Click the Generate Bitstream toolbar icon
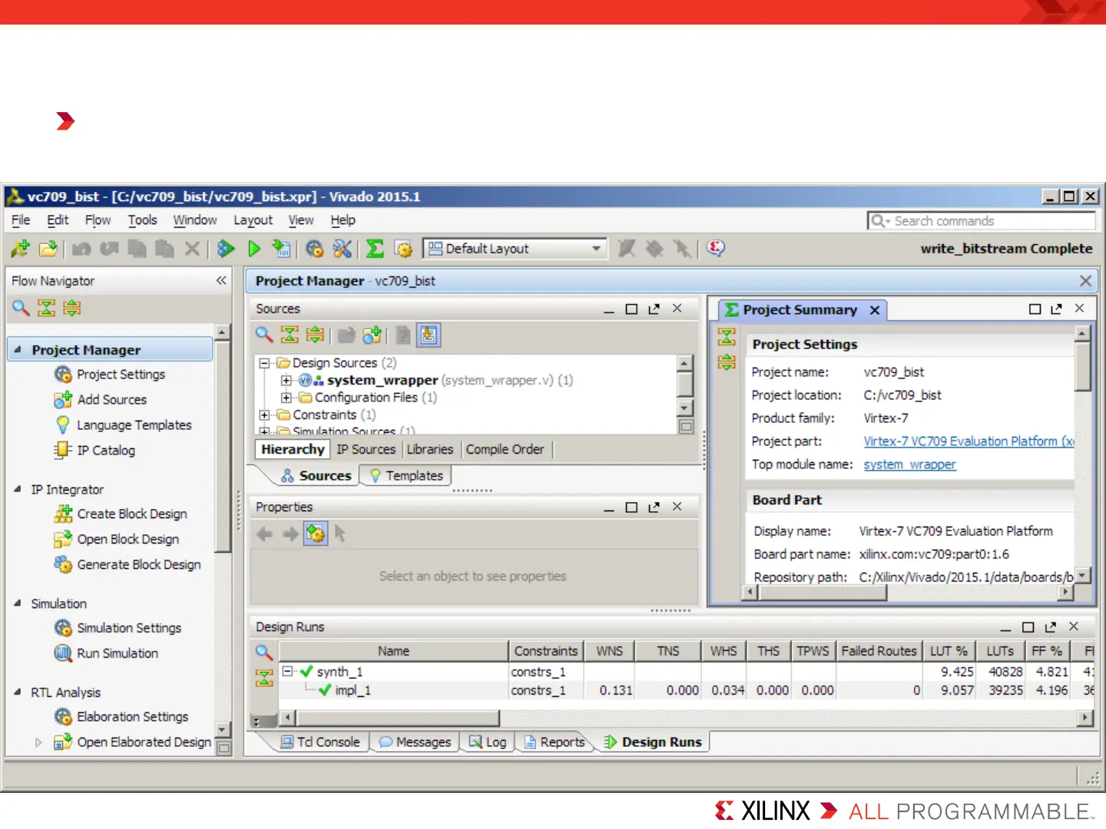This screenshot has height=829, width=1106. [x=282, y=249]
